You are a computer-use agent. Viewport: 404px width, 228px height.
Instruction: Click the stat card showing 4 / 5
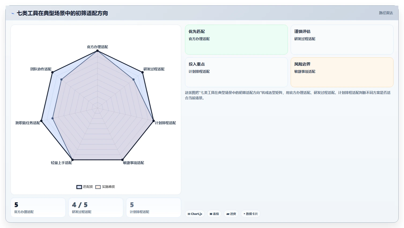click(96, 207)
